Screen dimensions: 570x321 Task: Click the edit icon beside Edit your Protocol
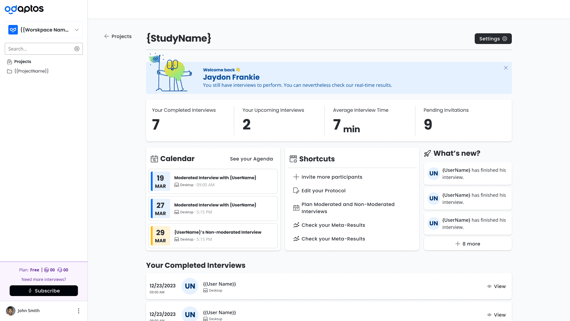(x=296, y=191)
